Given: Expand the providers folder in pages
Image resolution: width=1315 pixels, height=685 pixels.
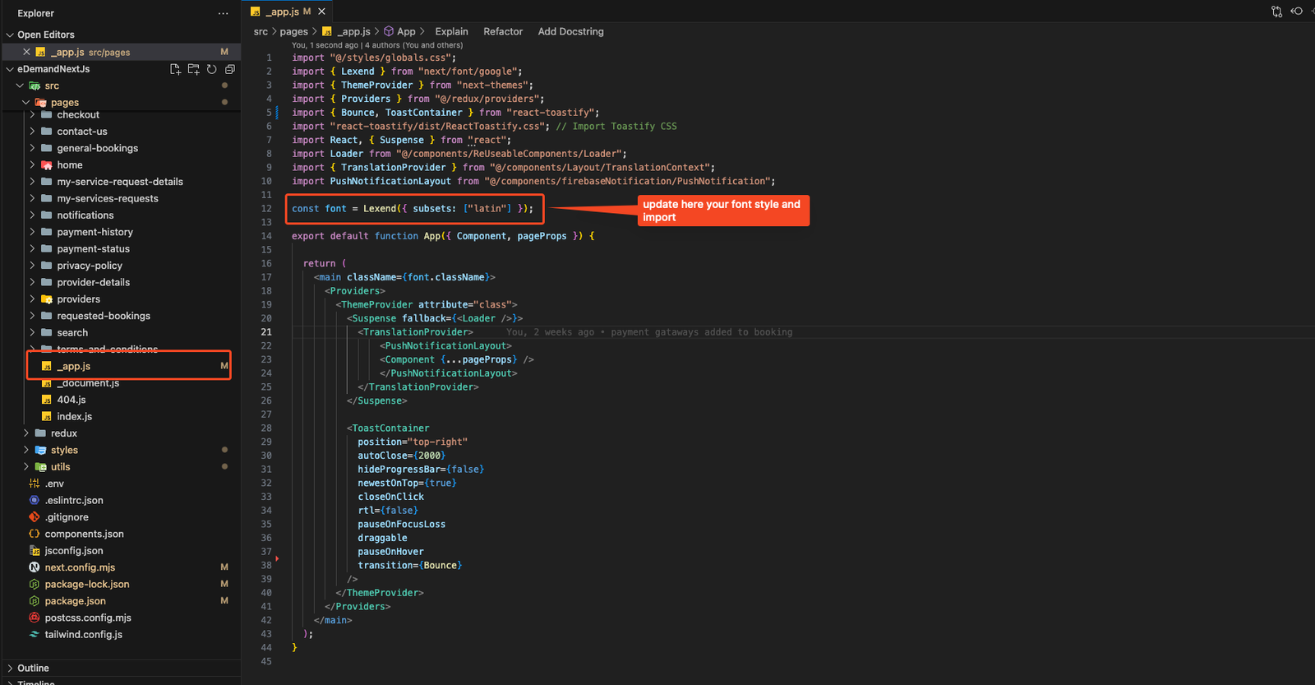Looking at the screenshot, I should click(78, 299).
